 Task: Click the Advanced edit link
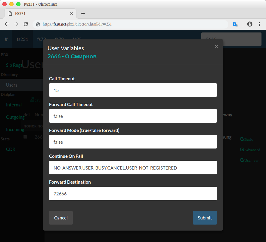click(250, 150)
